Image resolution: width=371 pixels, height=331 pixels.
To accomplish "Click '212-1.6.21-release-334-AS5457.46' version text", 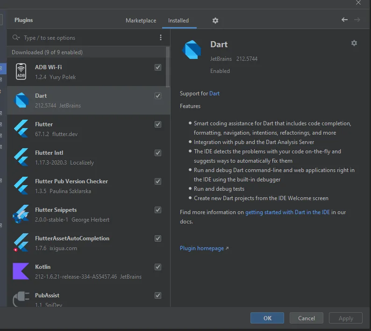I will point(76,277).
